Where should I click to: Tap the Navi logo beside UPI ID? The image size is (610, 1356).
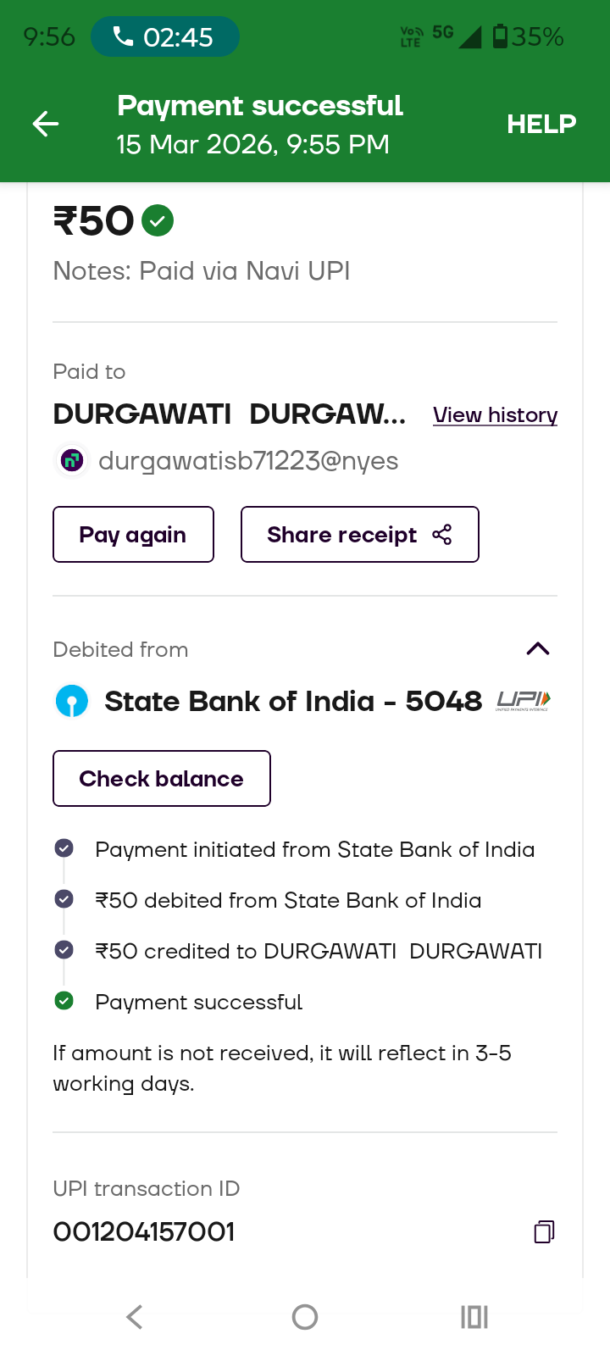click(72, 461)
